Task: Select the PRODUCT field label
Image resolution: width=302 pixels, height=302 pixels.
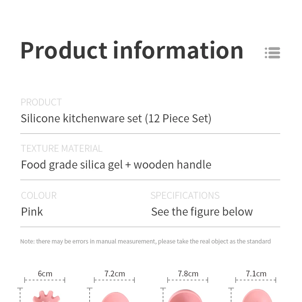Action: point(41,102)
